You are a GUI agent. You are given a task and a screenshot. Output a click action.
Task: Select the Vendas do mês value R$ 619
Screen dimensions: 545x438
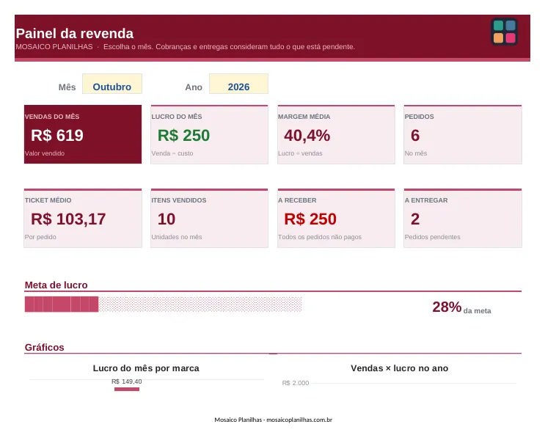click(x=57, y=135)
